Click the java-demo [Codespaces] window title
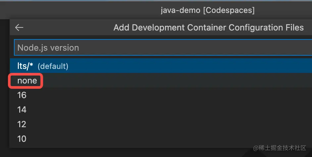312x157 pixels. [208, 10]
